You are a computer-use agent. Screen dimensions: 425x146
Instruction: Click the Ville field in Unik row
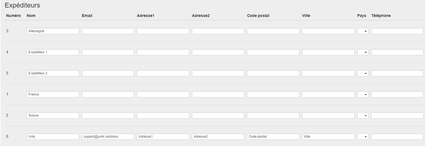[328, 137]
